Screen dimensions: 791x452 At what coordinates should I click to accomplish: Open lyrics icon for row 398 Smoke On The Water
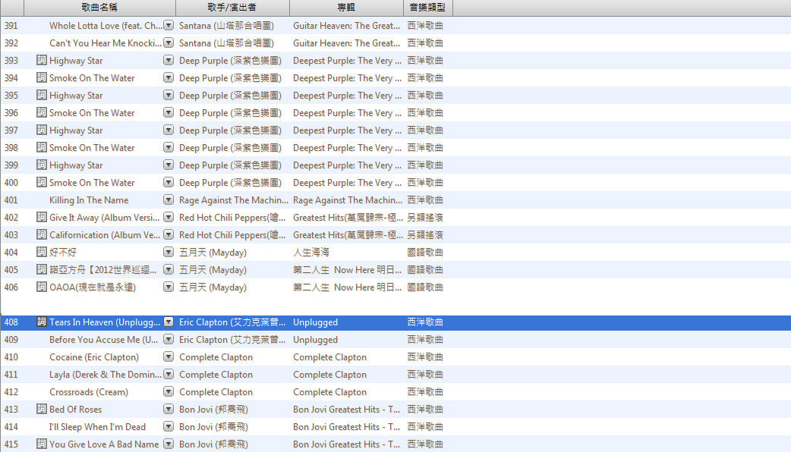41,148
